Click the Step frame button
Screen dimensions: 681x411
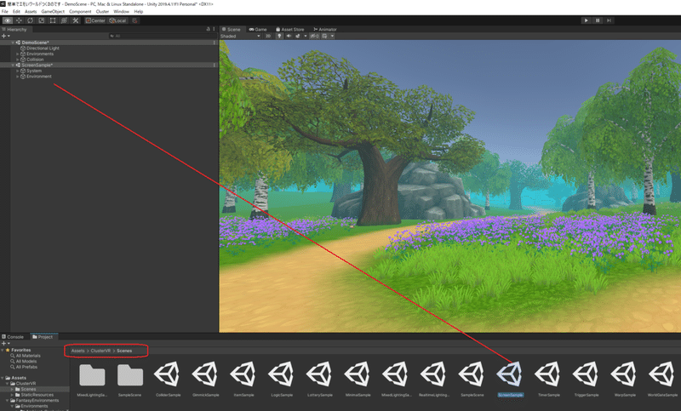point(609,20)
